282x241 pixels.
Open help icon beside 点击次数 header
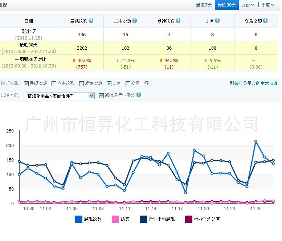(135, 21)
